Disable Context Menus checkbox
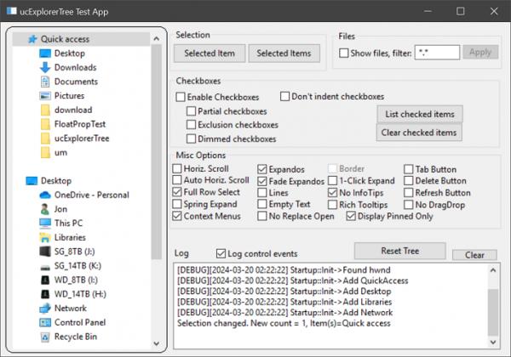The image size is (511, 357). [177, 216]
